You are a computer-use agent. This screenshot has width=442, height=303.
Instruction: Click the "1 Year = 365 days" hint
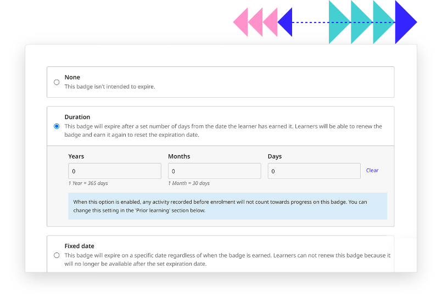(88, 183)
